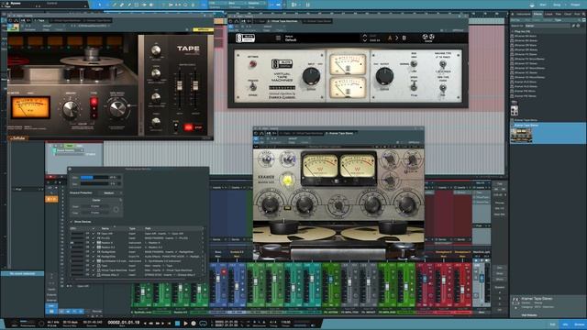Viewport: 587px width, 330px height.
Task: Toggle the power button in the Tape plugin window header
Action: (x=10, y=20)
